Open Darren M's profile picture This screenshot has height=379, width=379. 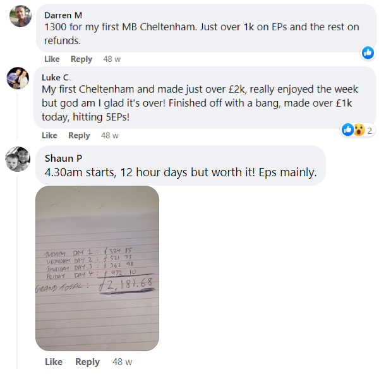pos(20,16)
